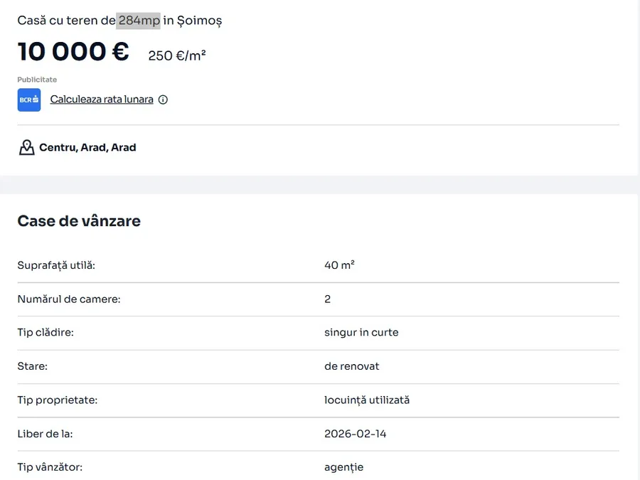
Task: Select the Tip clădire row label
Action: 46,333
